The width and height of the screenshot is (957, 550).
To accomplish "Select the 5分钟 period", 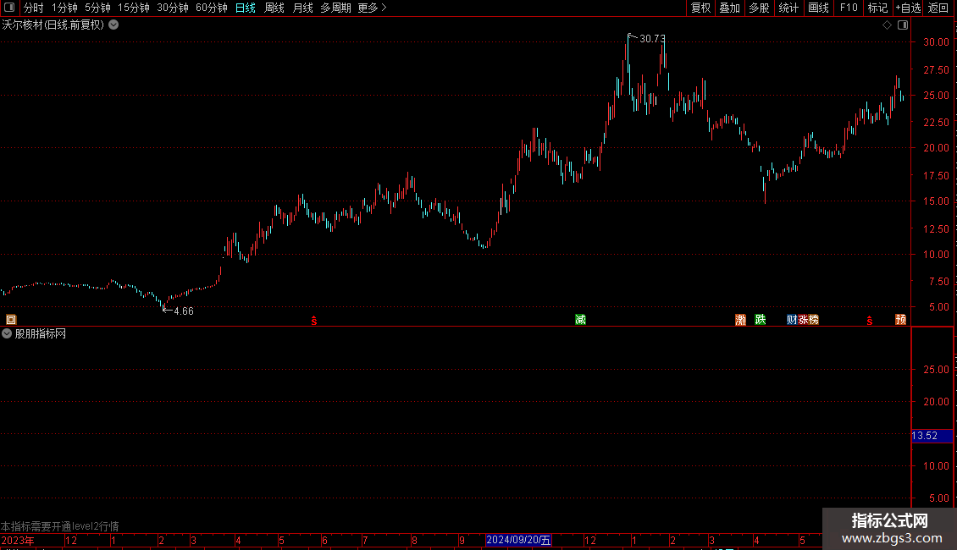I will pos(97,8).
